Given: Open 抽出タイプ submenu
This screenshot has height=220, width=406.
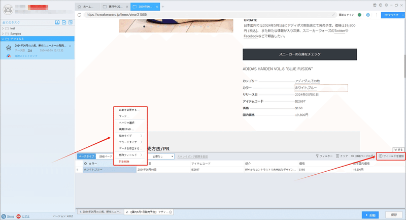Looking at the screenshot, I should [130, 136].
